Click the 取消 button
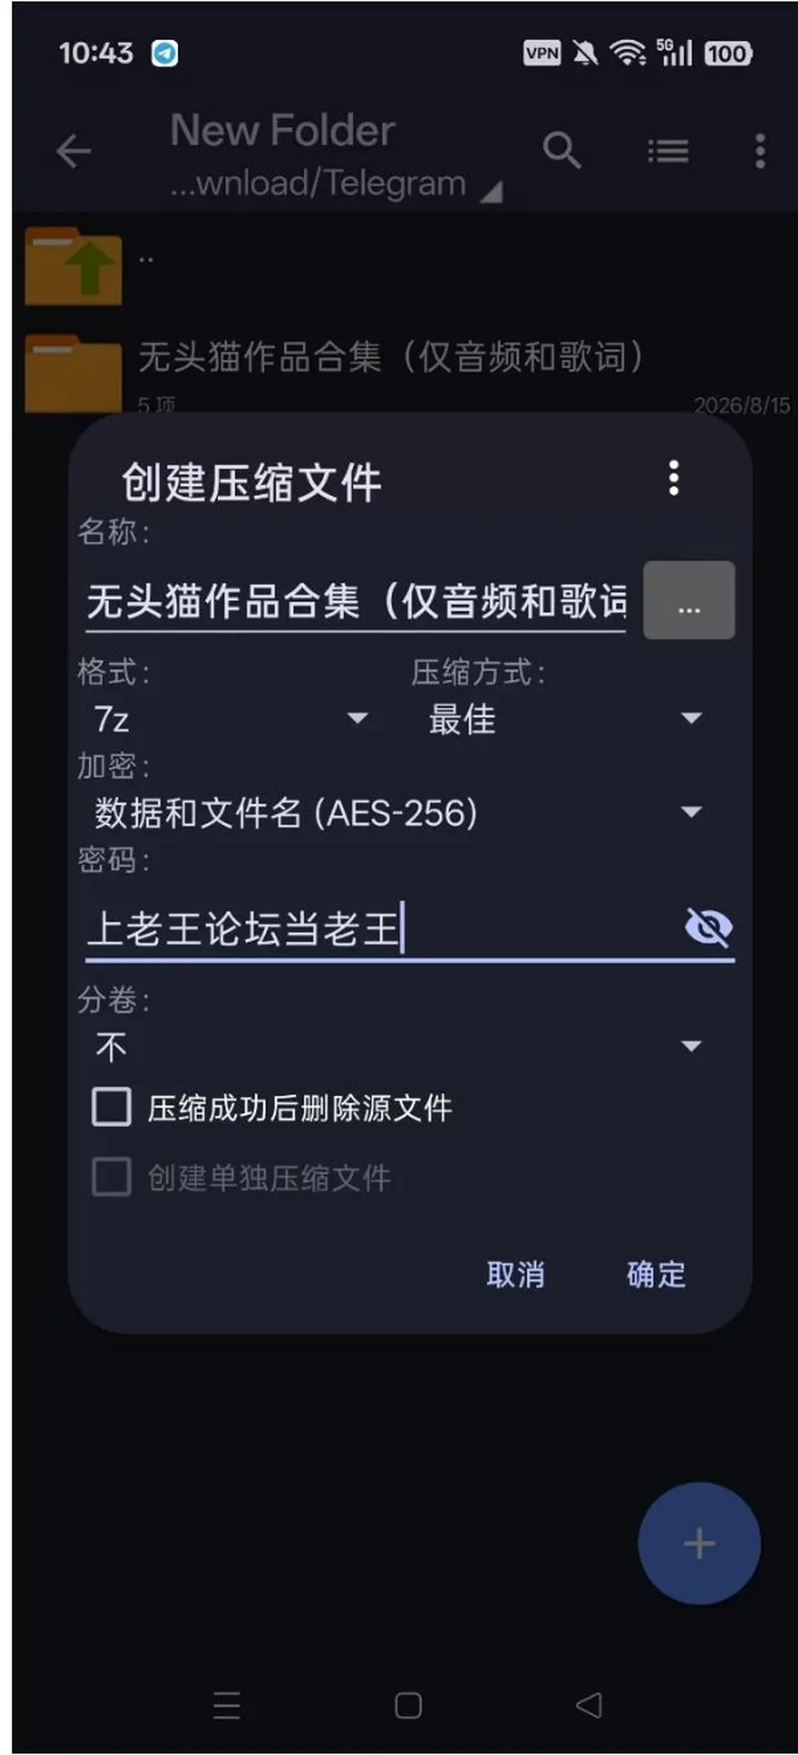The width and height of the screenshot is (798, 1755). point(515,1274)
